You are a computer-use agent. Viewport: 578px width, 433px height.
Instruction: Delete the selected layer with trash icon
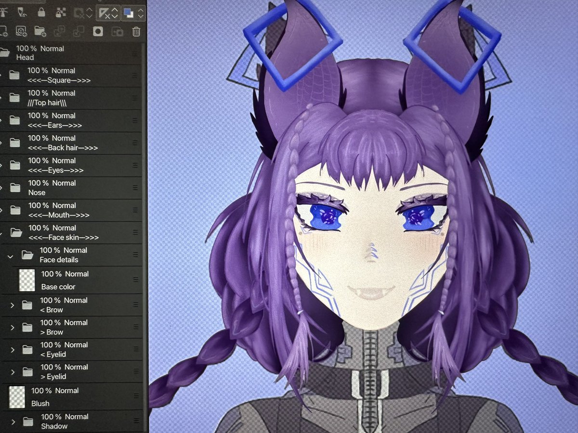[x=135, y=31]
